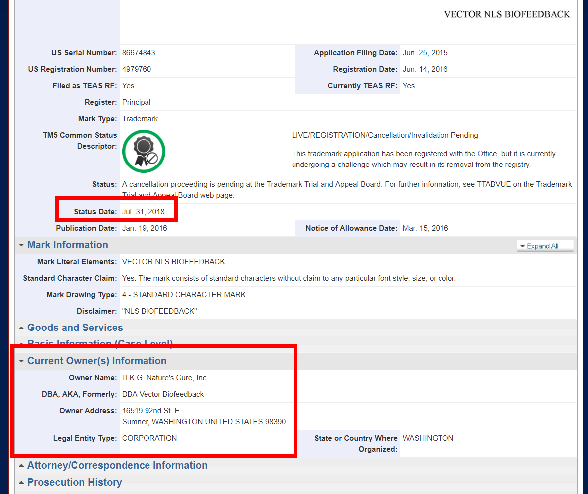Click the owner name D.K.G. Nature's Cure, Inc
588x494 pixels.
[x=164, y=378]
